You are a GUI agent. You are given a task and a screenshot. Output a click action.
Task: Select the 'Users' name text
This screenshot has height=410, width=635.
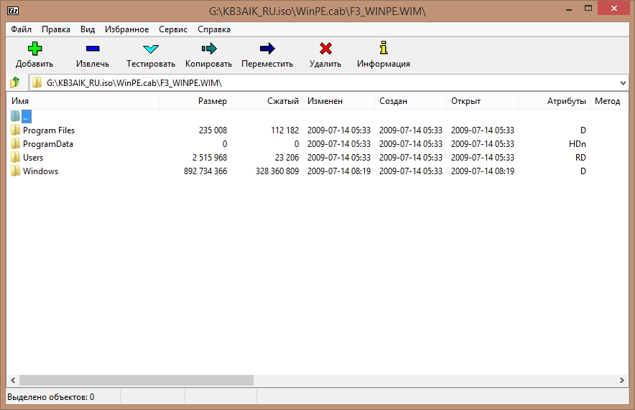33,157
